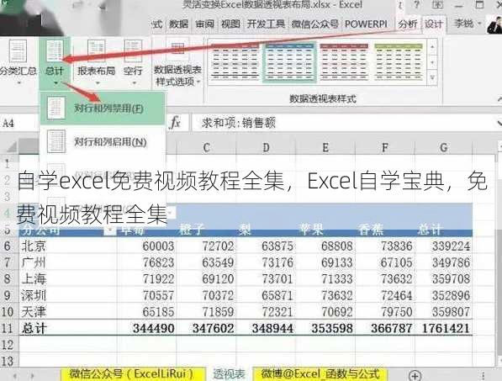Switch to the 分析 ribbon tab

pyautogui.click(x=407, y=24)
